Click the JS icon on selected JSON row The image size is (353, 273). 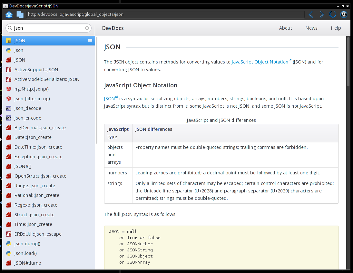[9, 41]
